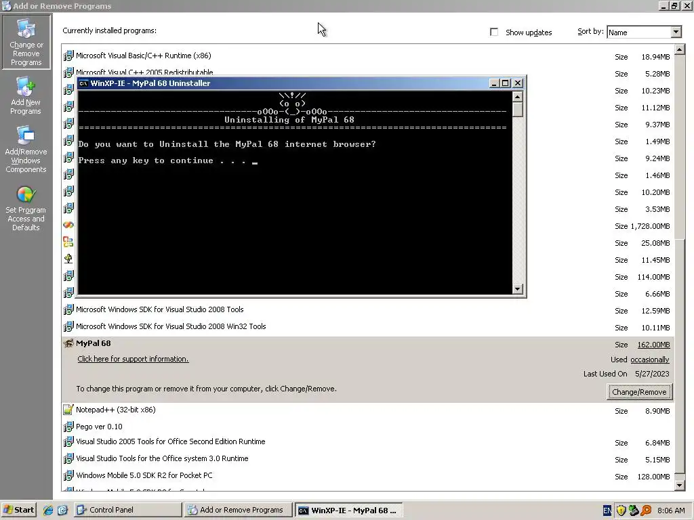Switch to Control Panel taskbar button
This screenshot has width=694, height=520.
pyautogui.click(x=128, y=510)
